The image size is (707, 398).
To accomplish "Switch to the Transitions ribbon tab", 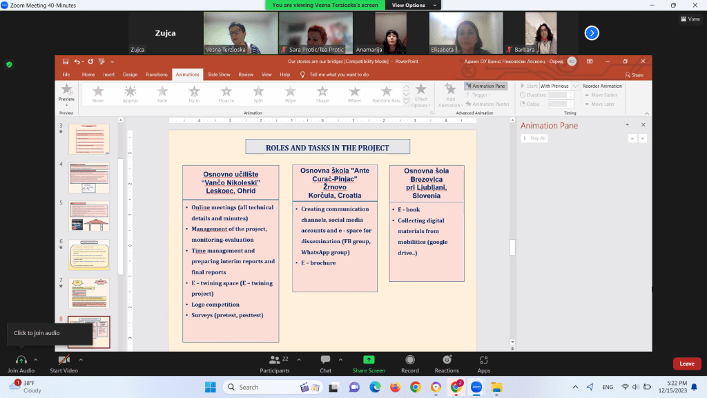I will [156, 75].
